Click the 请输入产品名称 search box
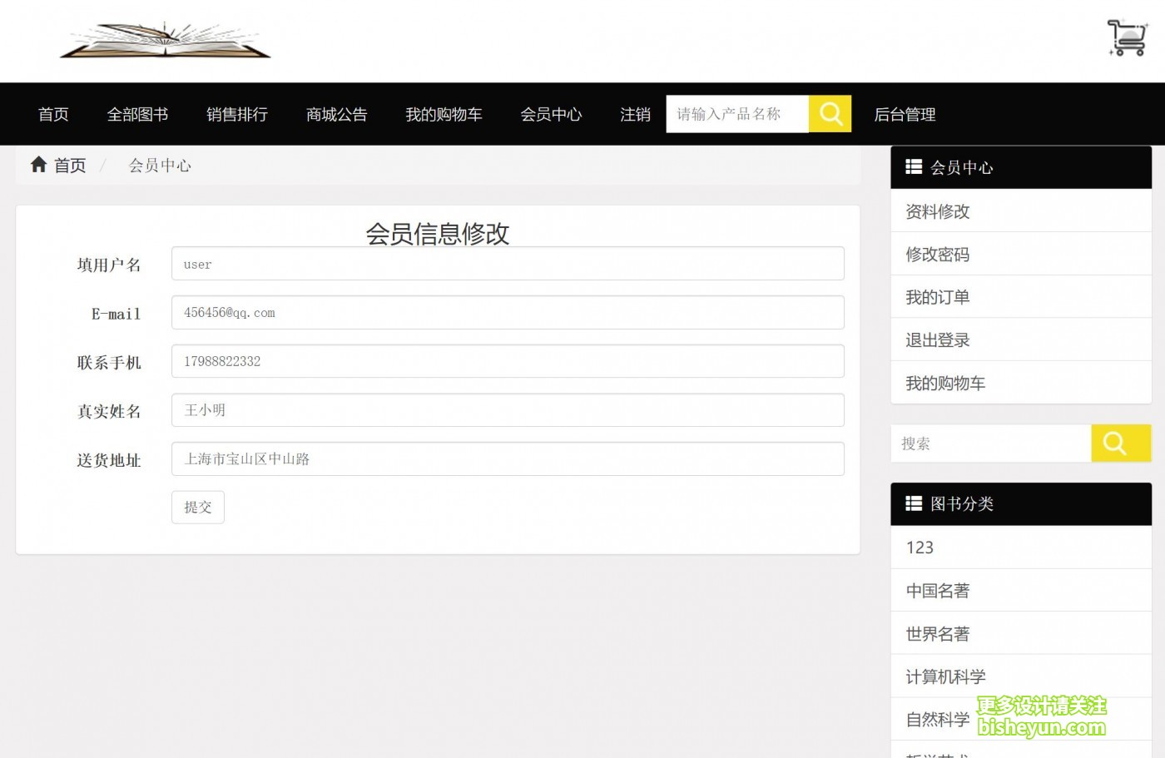This screenshot has width=1165, height=758. [736, 113]
